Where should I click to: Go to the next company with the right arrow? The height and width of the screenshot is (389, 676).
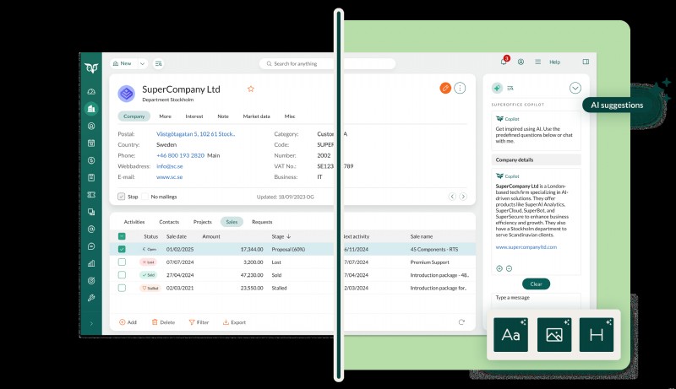(463, 197)
